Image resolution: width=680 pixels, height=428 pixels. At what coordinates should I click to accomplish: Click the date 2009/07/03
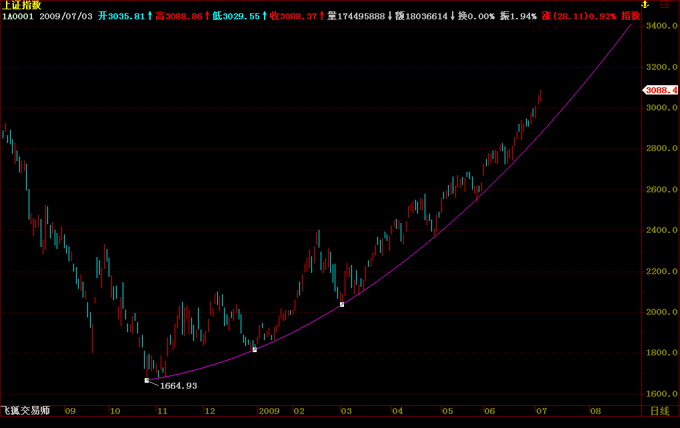(66, 17)
